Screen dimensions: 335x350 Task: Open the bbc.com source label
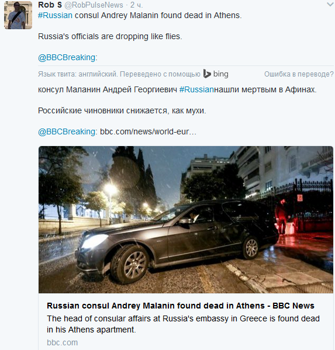pos(63,342)
